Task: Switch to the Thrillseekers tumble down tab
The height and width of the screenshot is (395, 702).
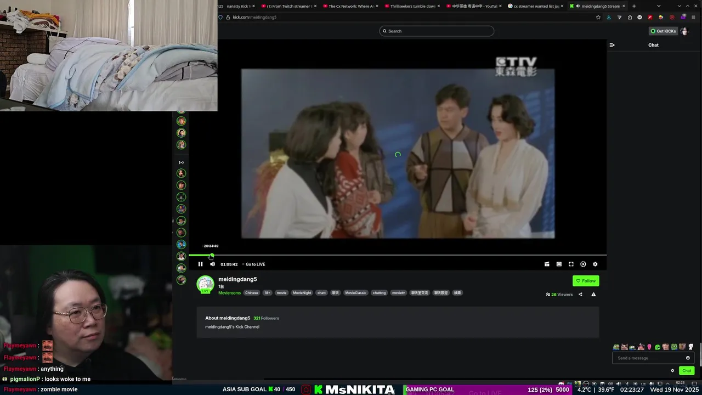Action: 412,6
